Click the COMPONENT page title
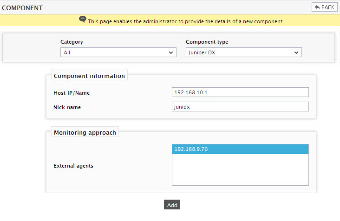Screen dimensions: 340x221 pos(22,8)
